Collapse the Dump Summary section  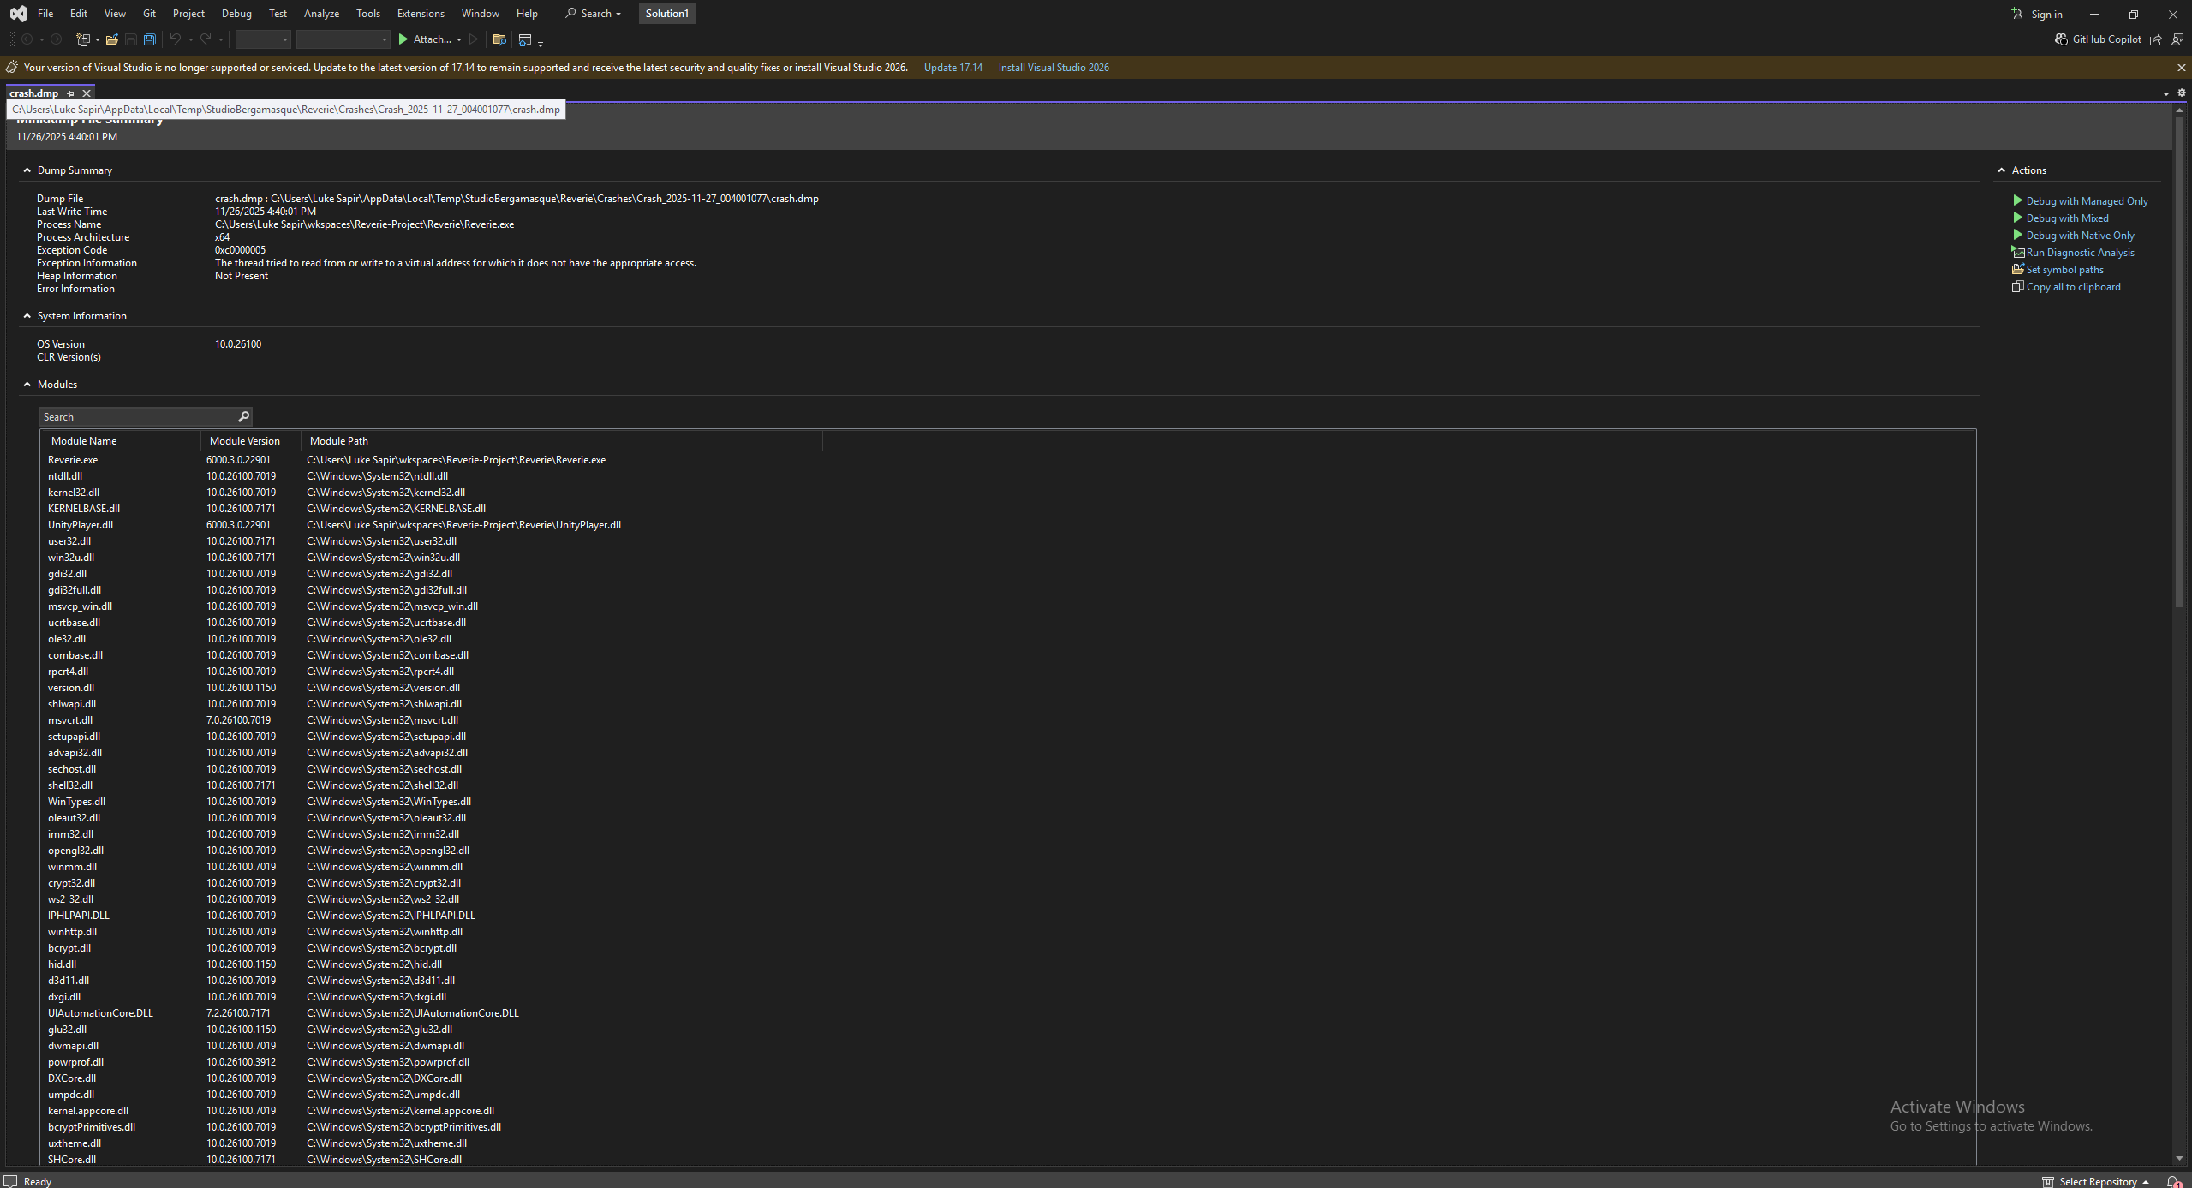click(27, 170)
